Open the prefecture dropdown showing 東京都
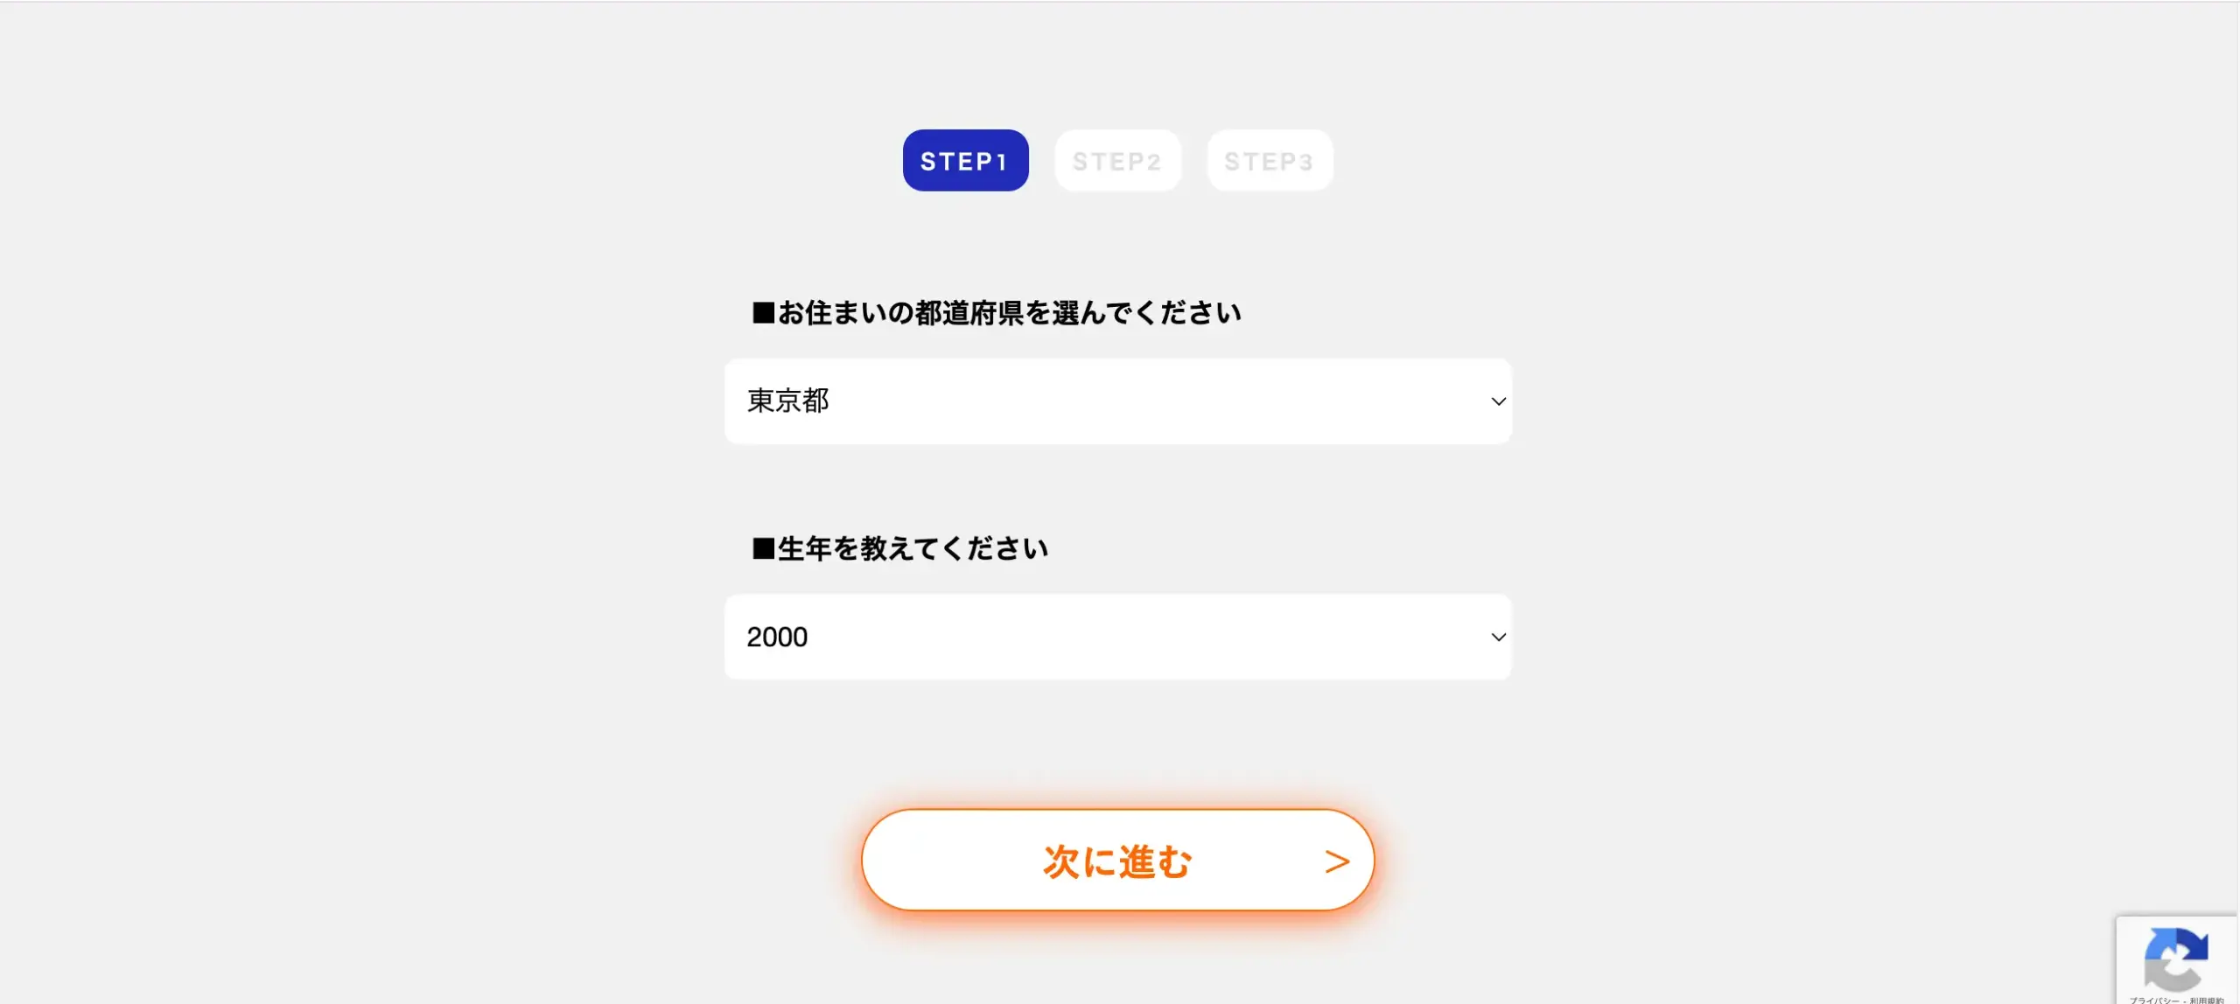 point(1117,401)
